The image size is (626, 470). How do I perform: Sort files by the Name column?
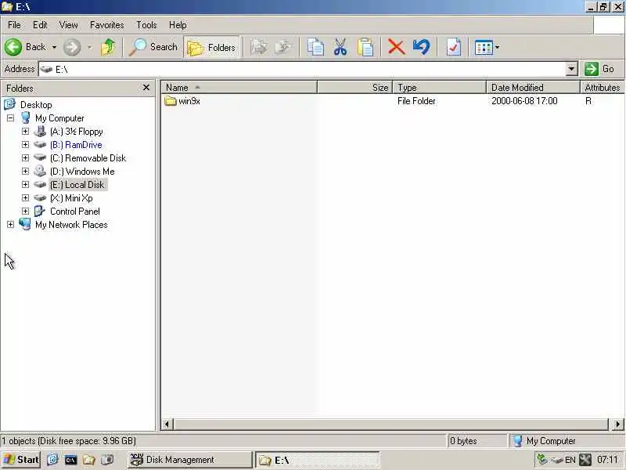tap(239, 88)
